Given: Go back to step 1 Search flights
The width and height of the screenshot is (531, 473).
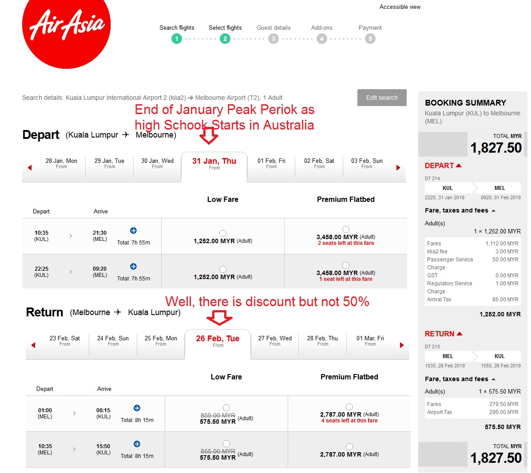Looking at the screenshot, I should 177,39.
